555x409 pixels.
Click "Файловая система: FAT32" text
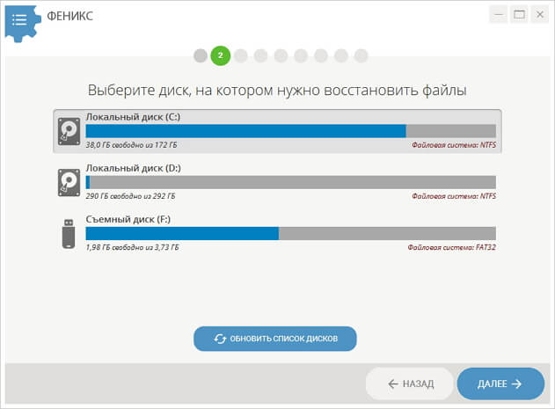pyautogui.click(x=451, y=247)
